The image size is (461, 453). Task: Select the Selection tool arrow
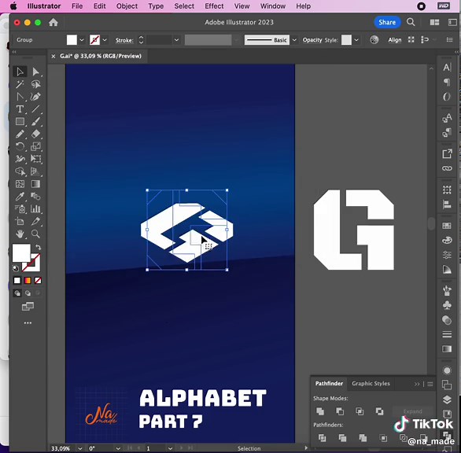[x=20, y=72]
